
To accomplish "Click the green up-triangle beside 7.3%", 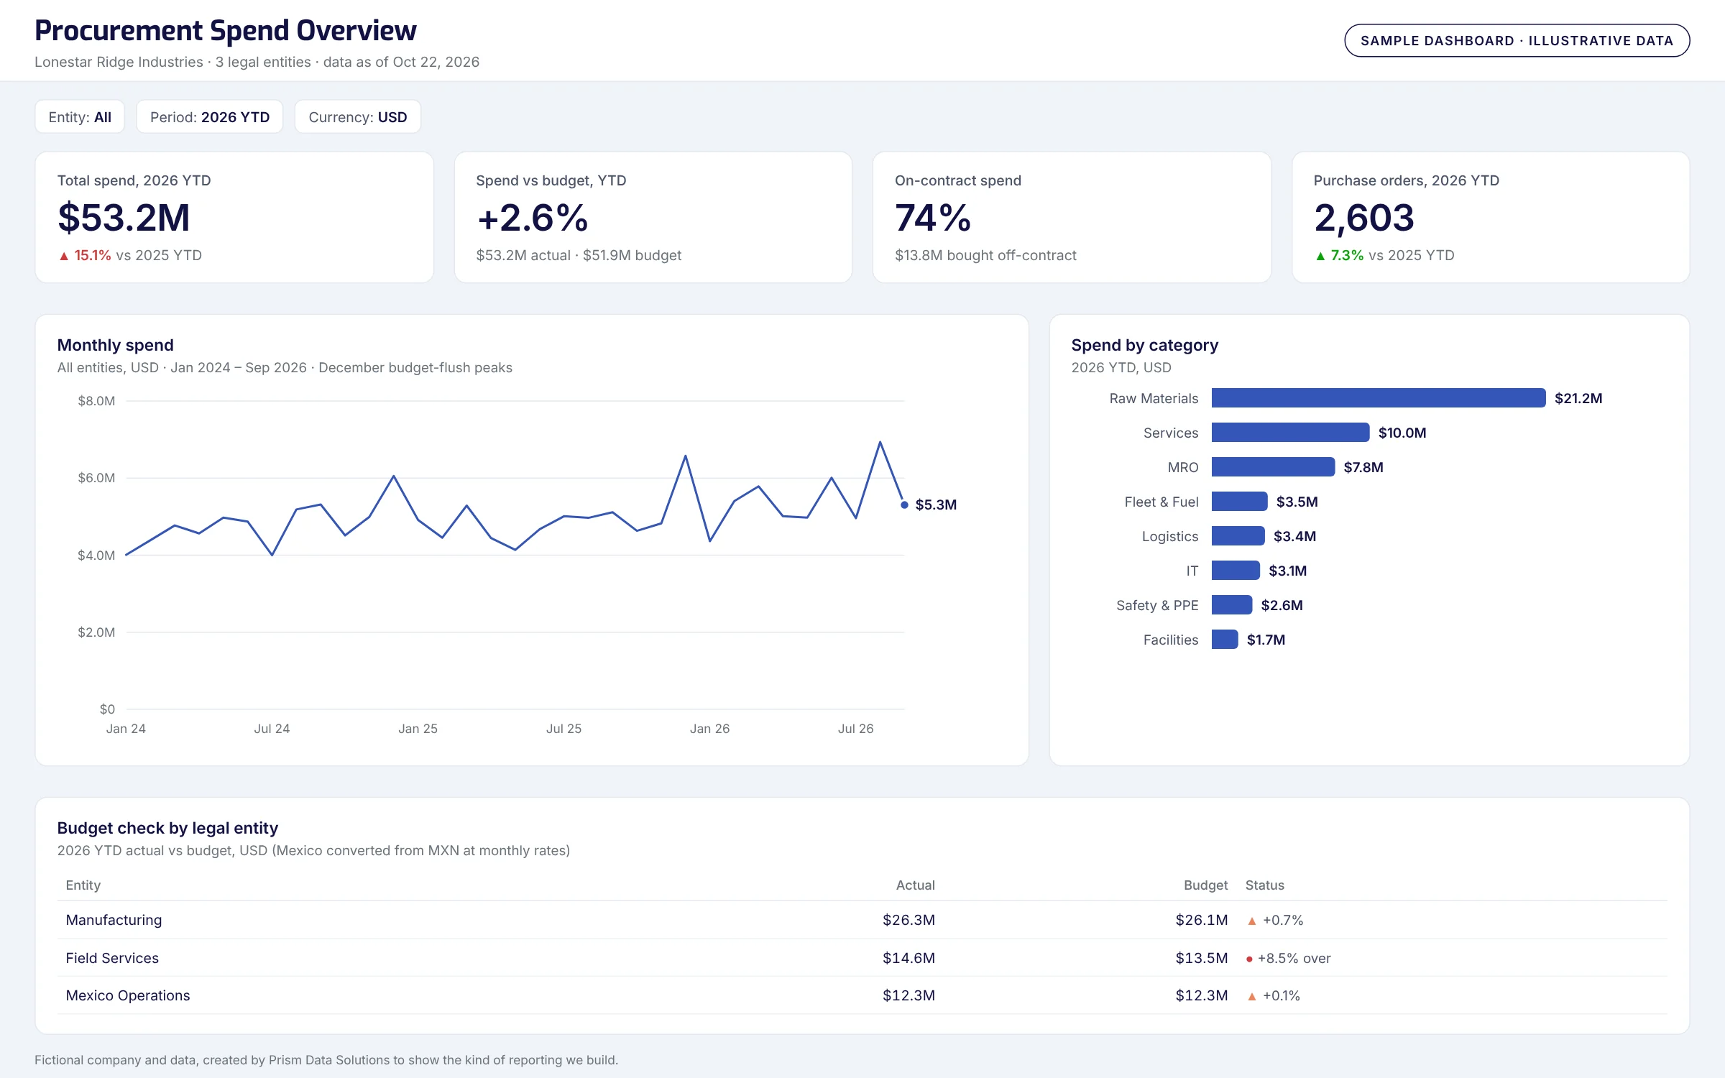I will pos(1320,256).
